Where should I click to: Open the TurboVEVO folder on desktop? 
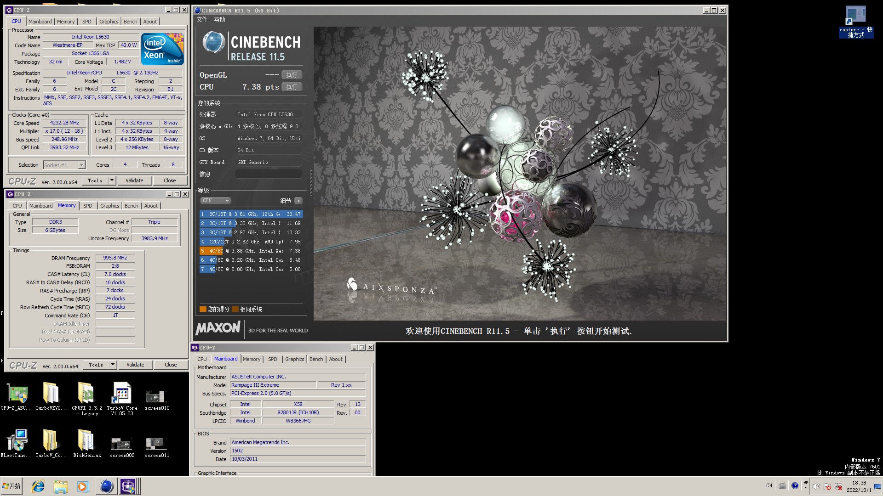(51, 396)
